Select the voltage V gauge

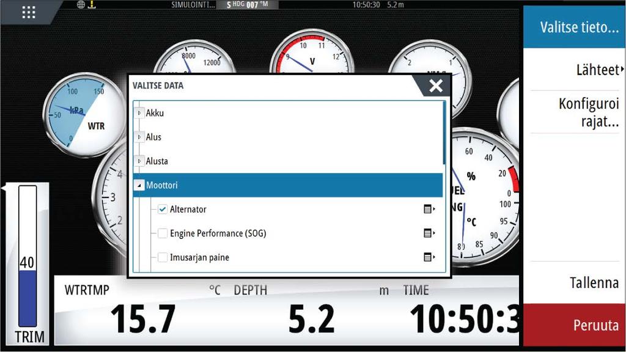[x=312, y=51]
